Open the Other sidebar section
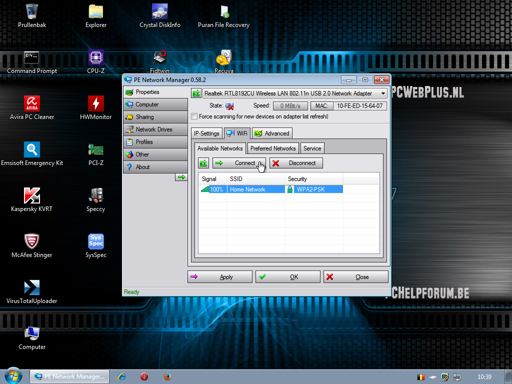The height and width of the screenshot is (384, 512). pyautogui.click(x=155, y=154)
